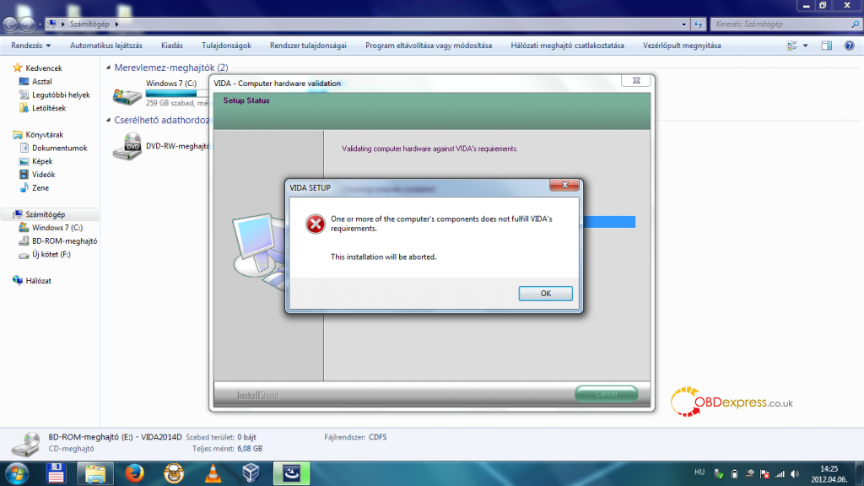
Task: Click the battery icon in the system tray
Action: [735, 474]
